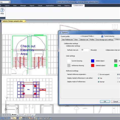Add a new layout with the plus tab
Screen dimensions: 120x120
tap(34, 115)
